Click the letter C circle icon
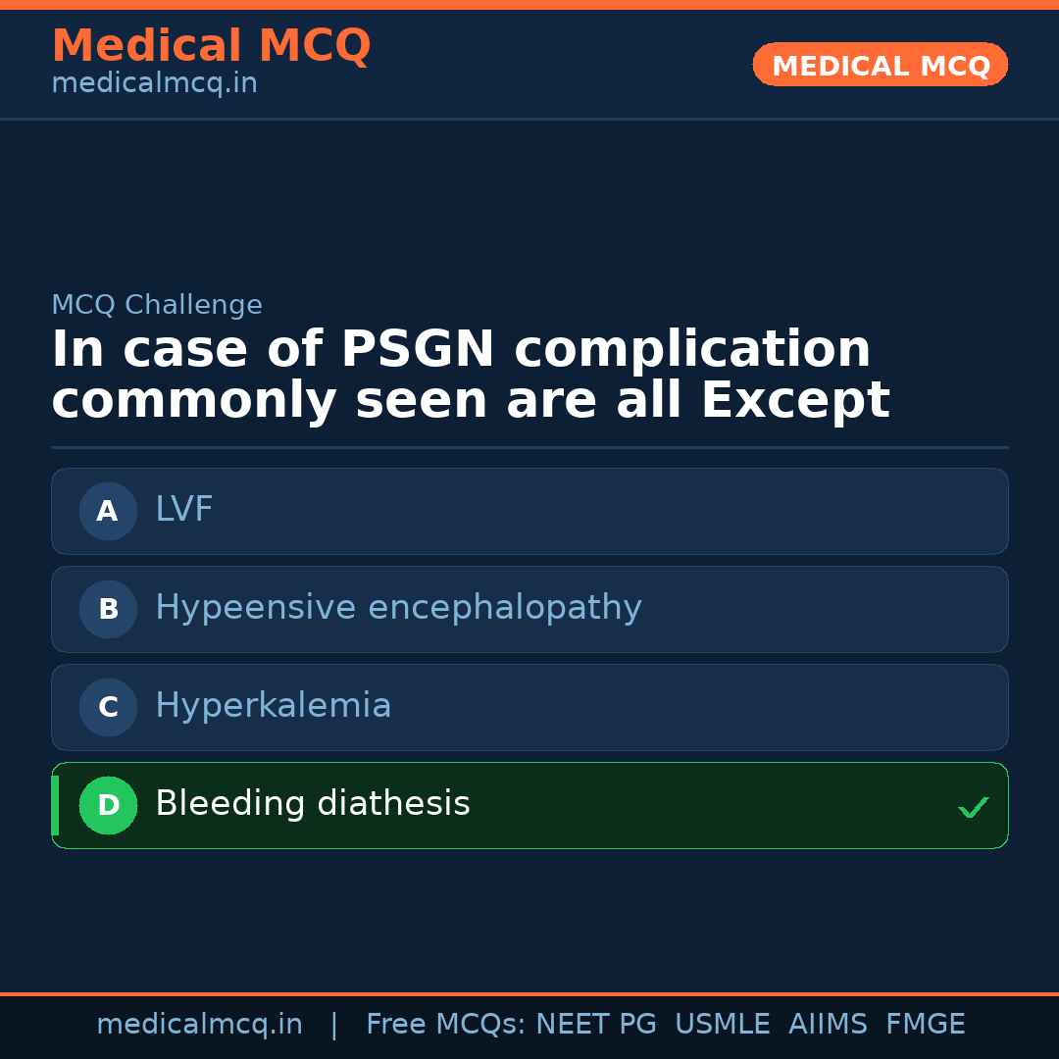Screen dimensions: 1059x1059 [108, 707]
